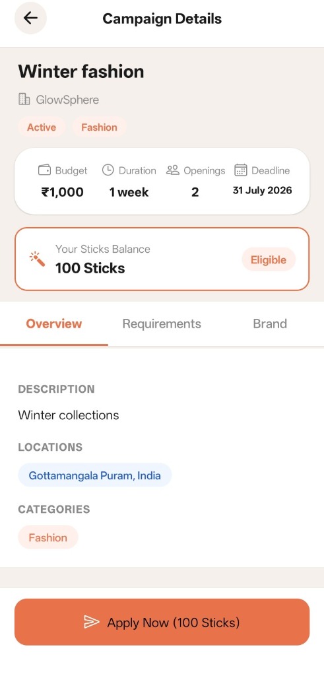
Task: Click the wallet icon next to Budget
Action: (x=45, y=170)
